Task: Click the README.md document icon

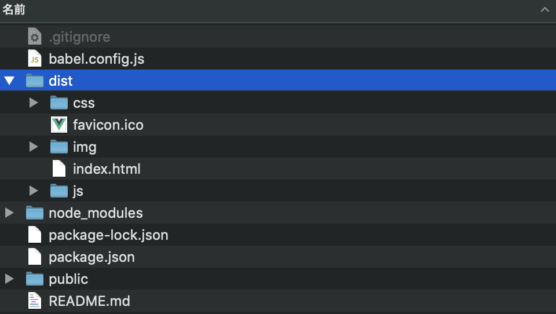Action: [x=35, y=301]
